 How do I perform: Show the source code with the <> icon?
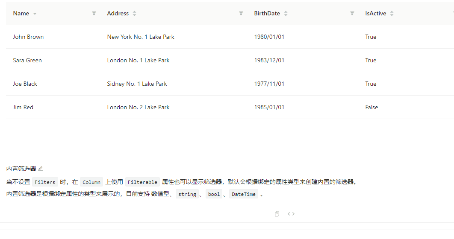click(291, 214)
